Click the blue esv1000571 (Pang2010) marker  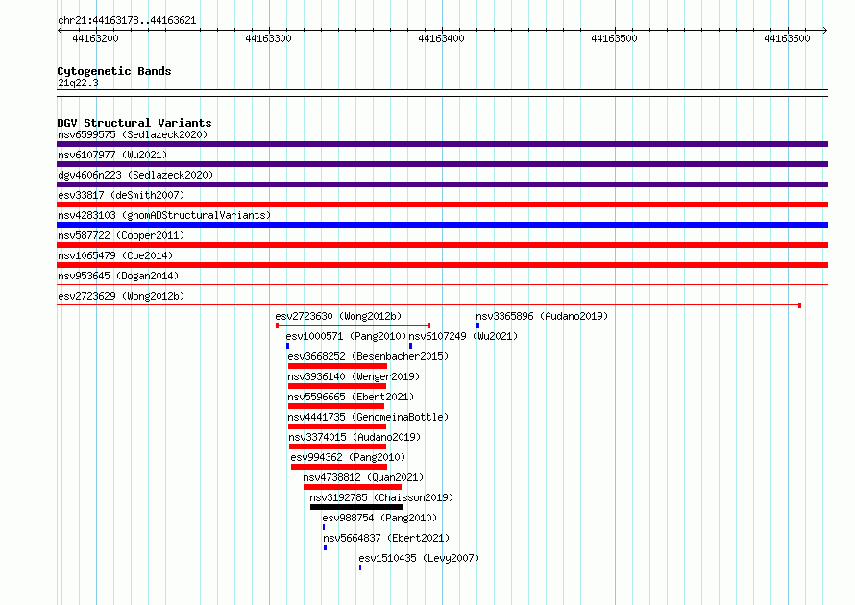287,346
